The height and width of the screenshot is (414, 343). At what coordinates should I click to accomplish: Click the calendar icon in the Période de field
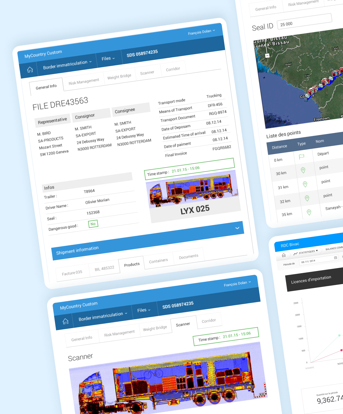335,257
